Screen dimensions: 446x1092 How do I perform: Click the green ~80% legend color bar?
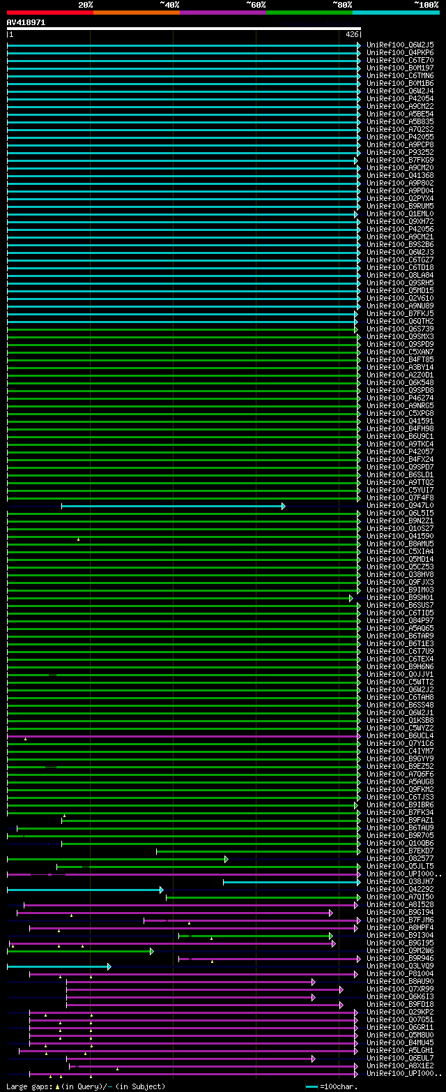[x=309, y=13]
